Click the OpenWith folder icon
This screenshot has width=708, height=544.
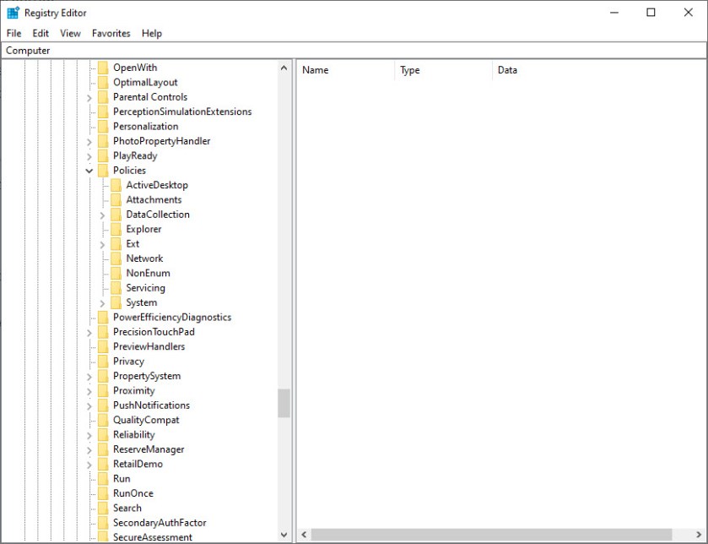point(102,68)
